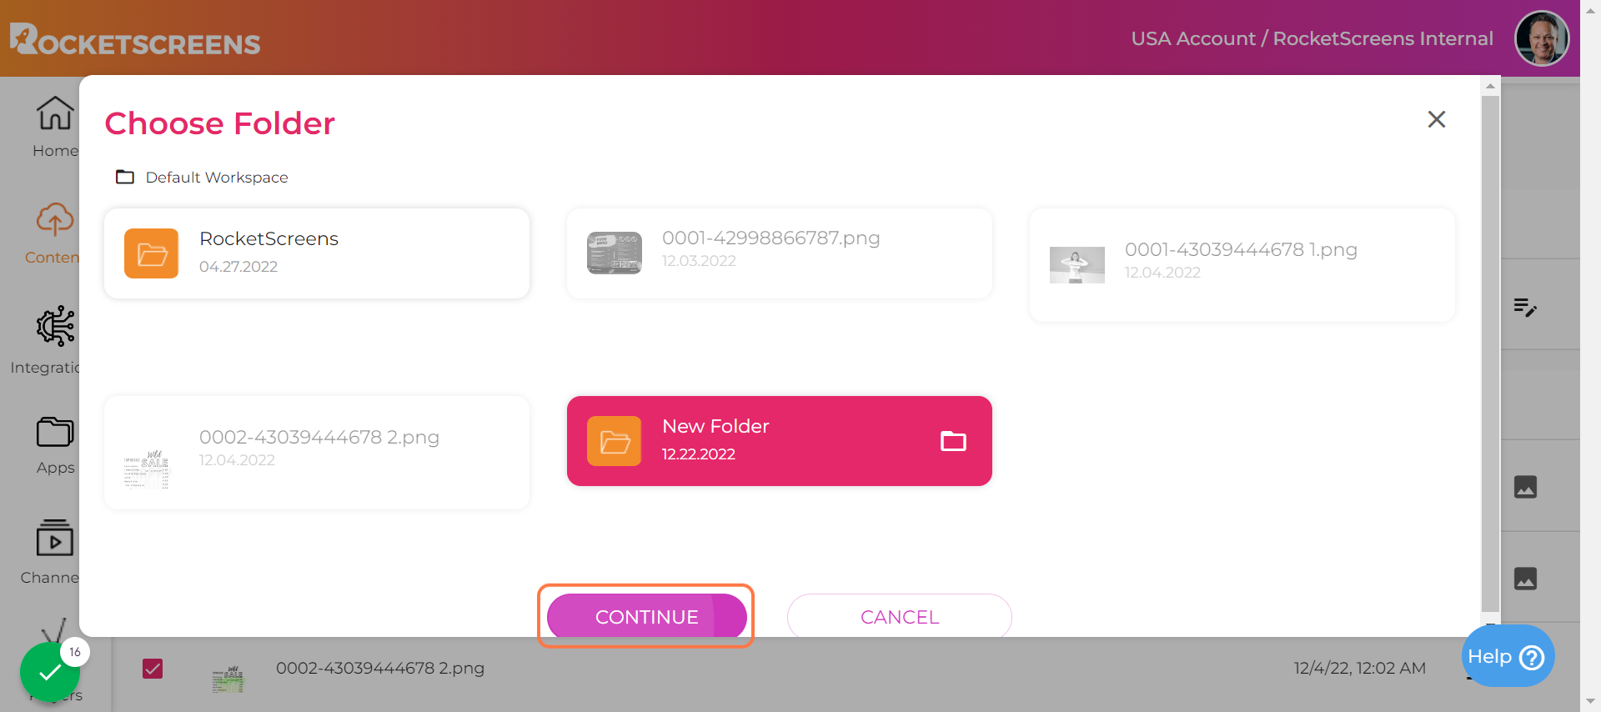Click the outline folder icon on New Folder
Image resolution: width=1601 pixels, height=712 pixels.
pyautogui.click(x=953, y=441)
